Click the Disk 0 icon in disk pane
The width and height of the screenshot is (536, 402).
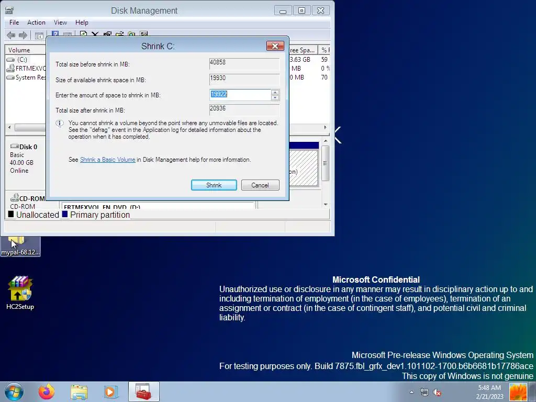coord(14,147)
